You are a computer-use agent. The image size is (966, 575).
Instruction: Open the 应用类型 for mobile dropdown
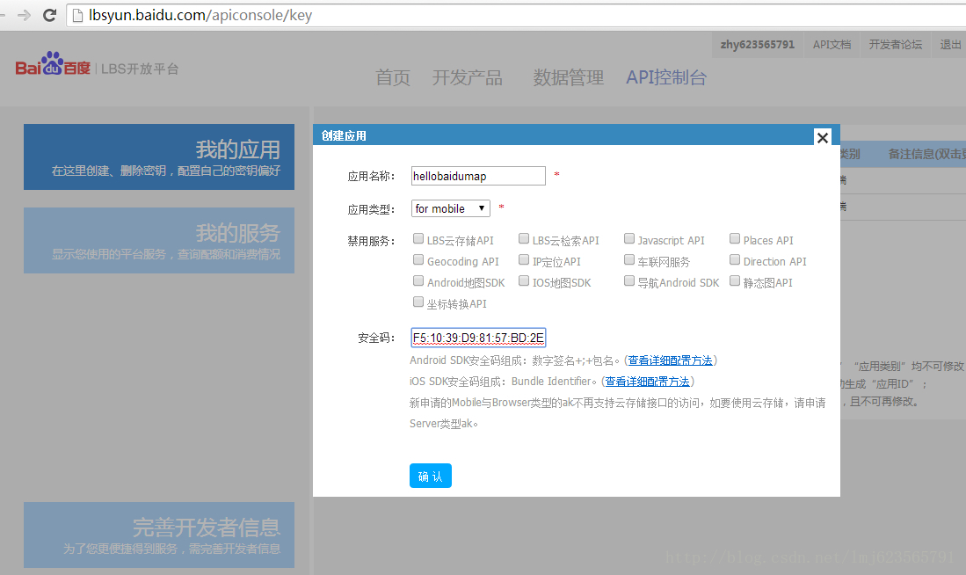pos(451,208)
